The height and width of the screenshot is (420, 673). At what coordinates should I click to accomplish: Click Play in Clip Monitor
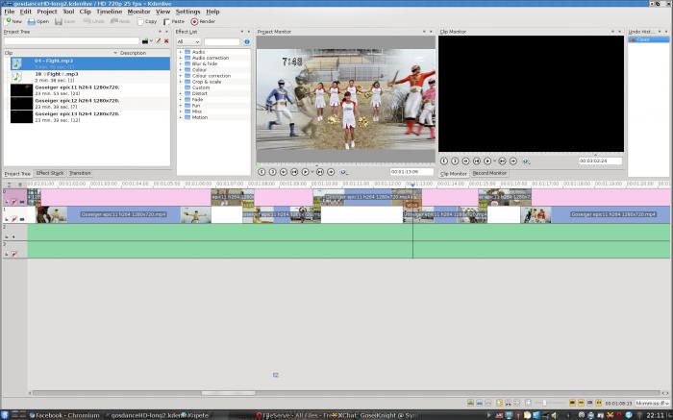[x=487, y=161]
